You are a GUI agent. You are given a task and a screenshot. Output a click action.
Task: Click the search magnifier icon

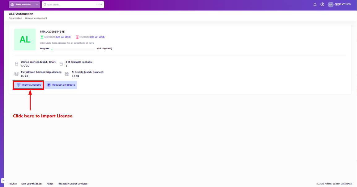click(x=45, y=5)
